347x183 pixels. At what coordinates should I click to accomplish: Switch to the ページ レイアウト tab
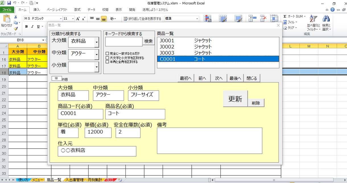coord(57,10)
